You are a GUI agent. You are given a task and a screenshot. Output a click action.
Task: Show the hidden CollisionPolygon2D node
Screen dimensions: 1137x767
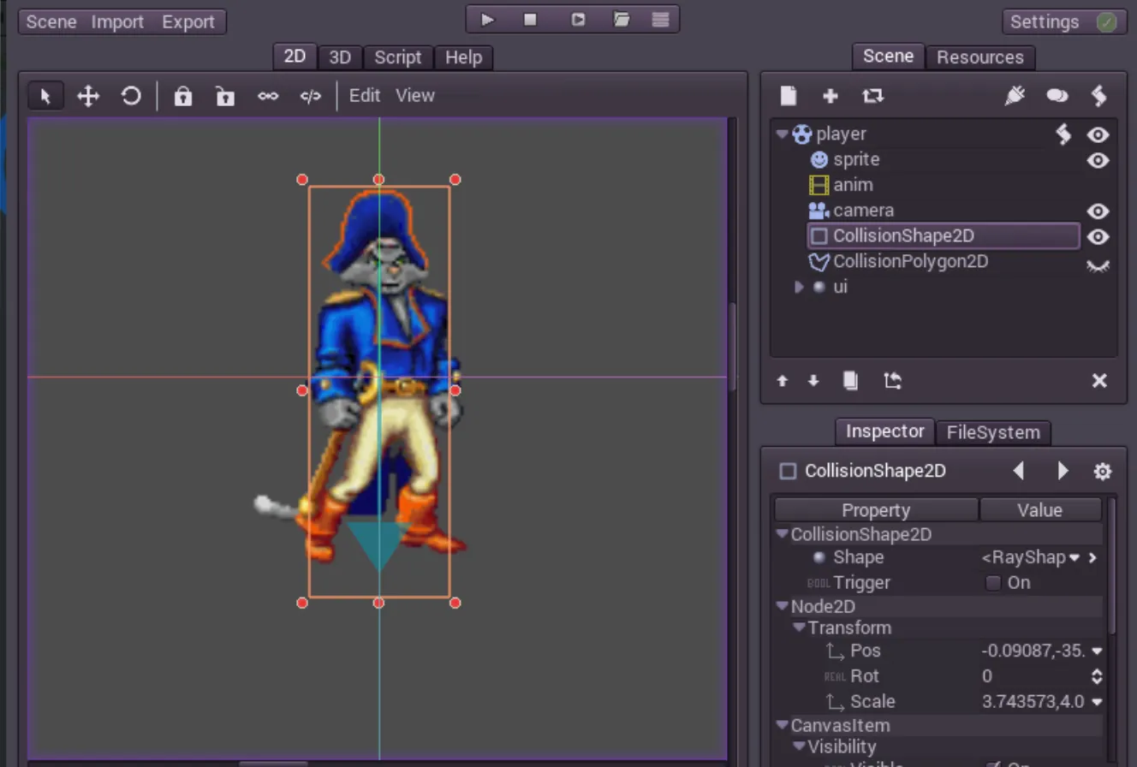point(1098,265)
